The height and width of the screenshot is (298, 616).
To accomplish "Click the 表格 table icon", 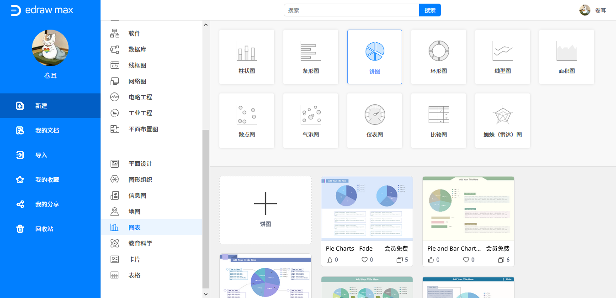I will click(115, 275).
